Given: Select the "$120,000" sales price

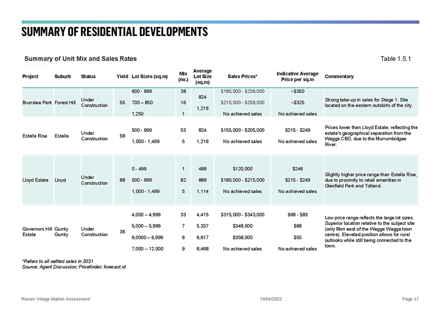Looking at the screenshot, I should click(242, 169).
